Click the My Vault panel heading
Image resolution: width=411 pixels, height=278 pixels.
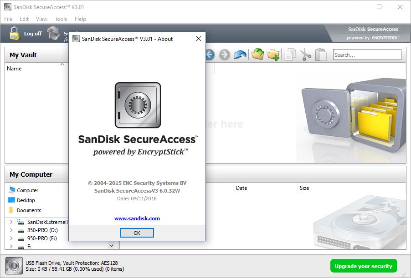coord(23,55)
